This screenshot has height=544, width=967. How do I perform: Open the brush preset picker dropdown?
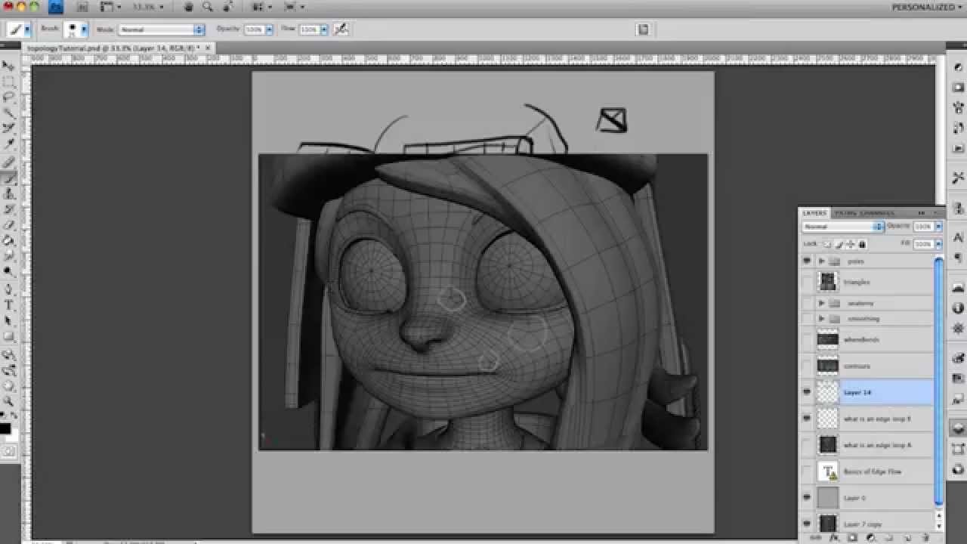click(x=84, y=29)
